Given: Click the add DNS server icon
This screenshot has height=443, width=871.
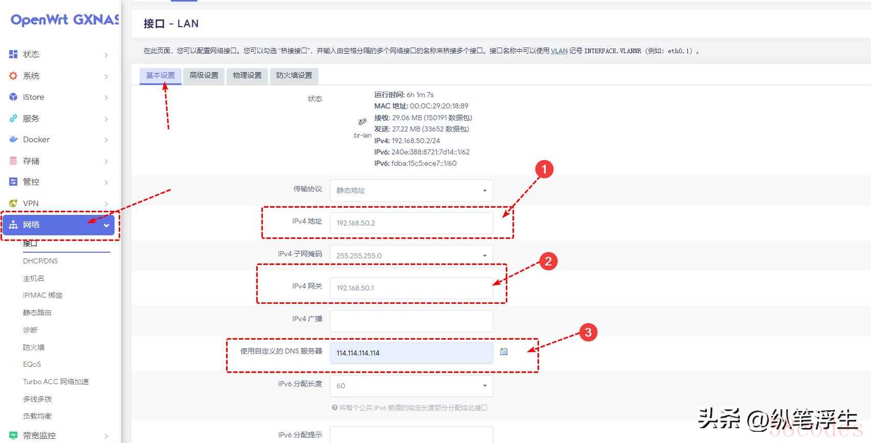Looking at the screenshot, I should pyautogui.click(x=504, y=351).
